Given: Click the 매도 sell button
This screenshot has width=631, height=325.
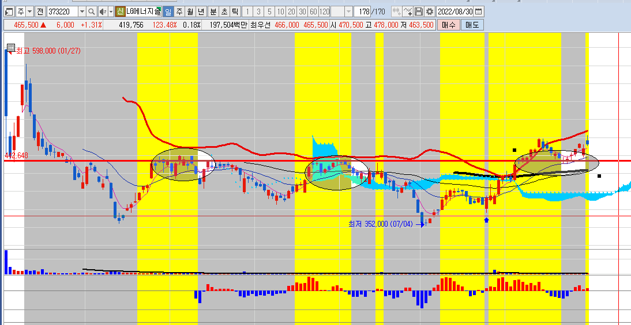Looking at the screenshot, I should [x=472, y=25].
